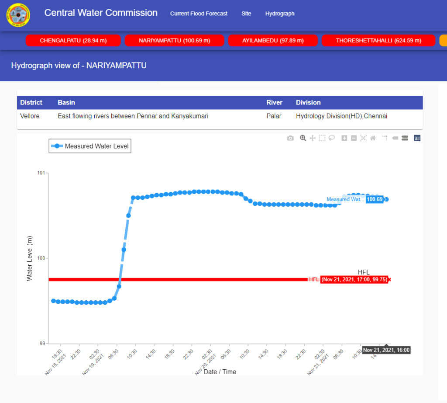
Task: Click the Plotly logo icon
Action: (417, 138)
